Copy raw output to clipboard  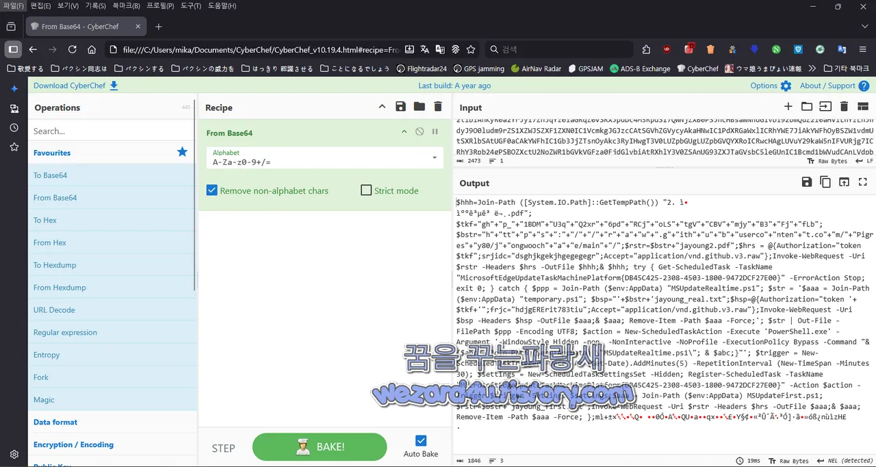[825, 182]
